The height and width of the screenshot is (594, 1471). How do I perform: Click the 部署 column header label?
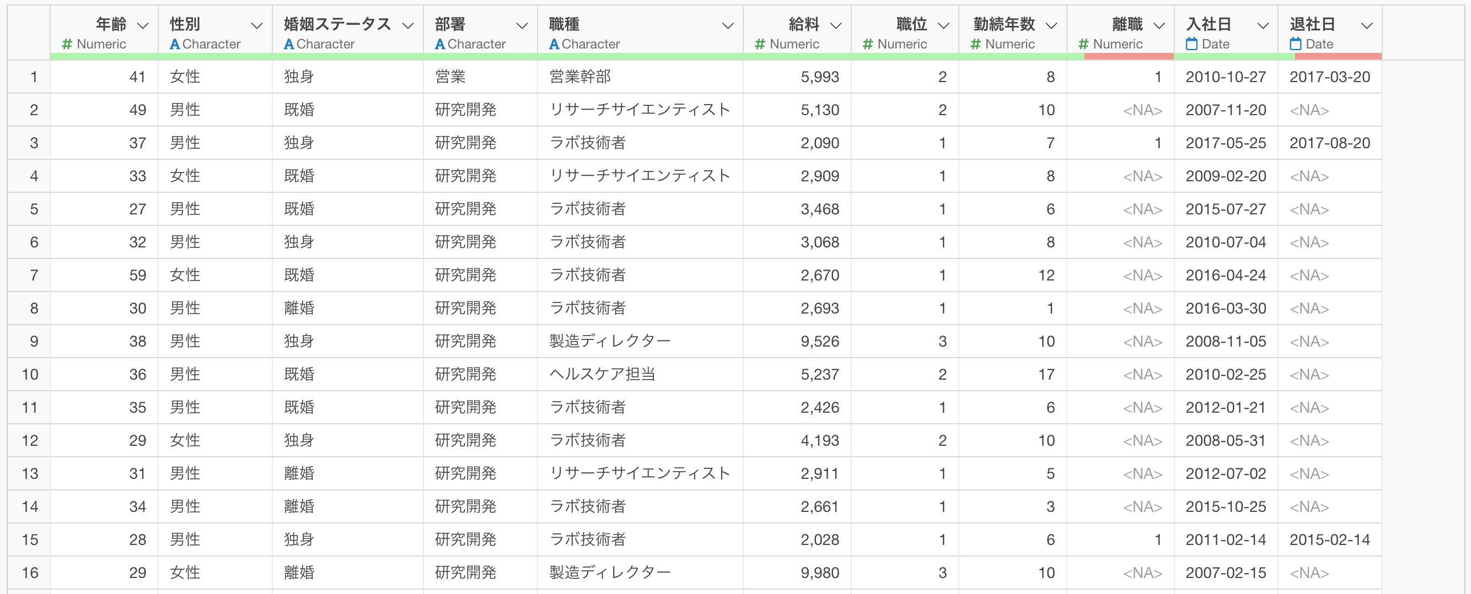[x=450, y=24]
